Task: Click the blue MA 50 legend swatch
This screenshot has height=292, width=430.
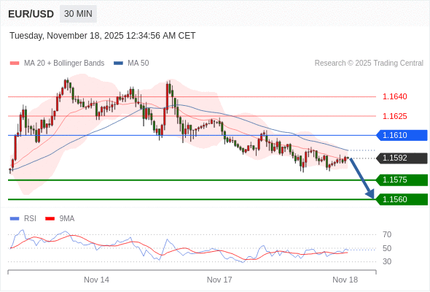Action: click(118, 64)
